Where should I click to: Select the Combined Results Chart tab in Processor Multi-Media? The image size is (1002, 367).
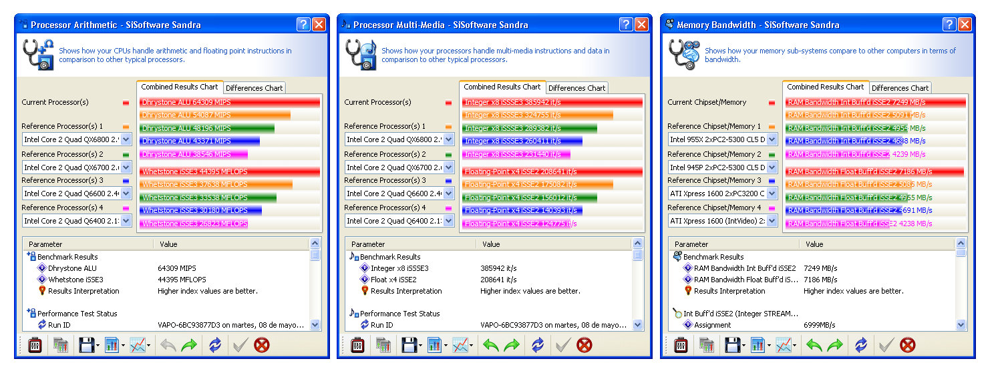(x=502, y=87)
